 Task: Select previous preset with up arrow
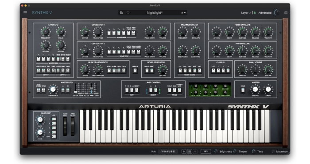click(182, 13)
